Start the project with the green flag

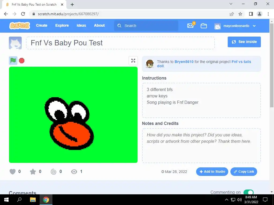coord(13,61)
